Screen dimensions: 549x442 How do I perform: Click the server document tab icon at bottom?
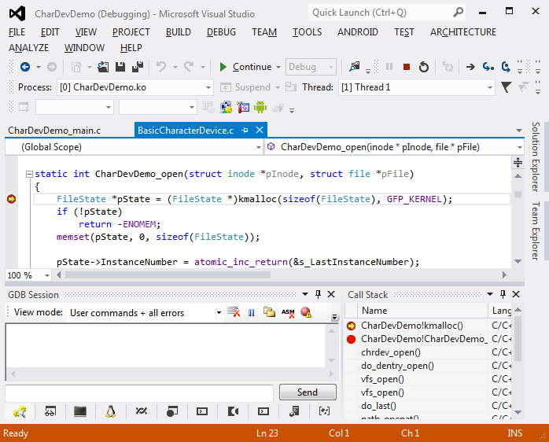click(x=294, y=411)
